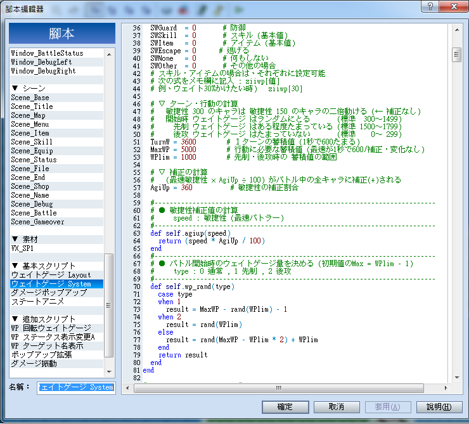Select highlighted ウェイトゲージ System script

[x=56, y=284]
